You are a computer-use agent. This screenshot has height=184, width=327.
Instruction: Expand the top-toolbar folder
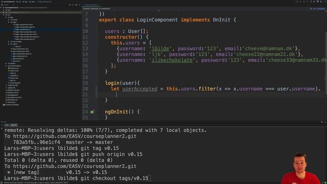pos(9,41)
